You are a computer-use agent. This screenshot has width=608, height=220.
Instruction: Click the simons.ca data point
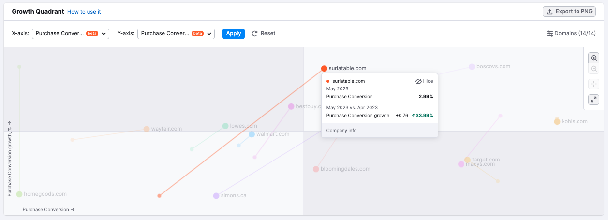(x=216, y=196)
